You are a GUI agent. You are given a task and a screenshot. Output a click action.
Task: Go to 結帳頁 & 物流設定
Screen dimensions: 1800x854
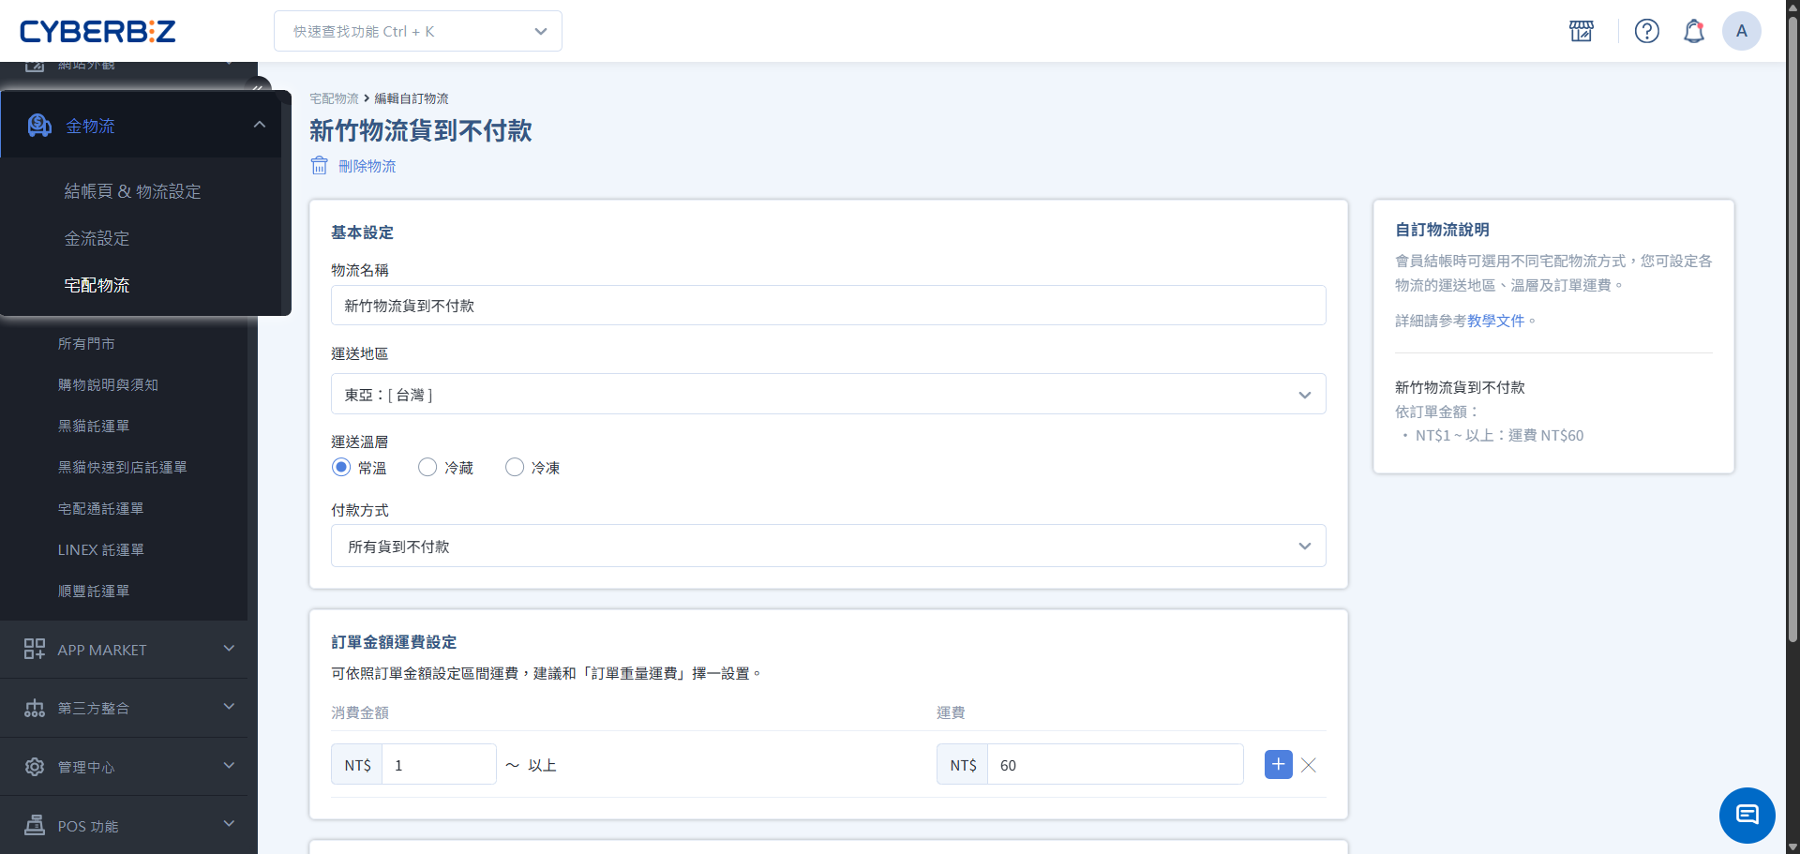pyautogui.click(x=132, y=191)
